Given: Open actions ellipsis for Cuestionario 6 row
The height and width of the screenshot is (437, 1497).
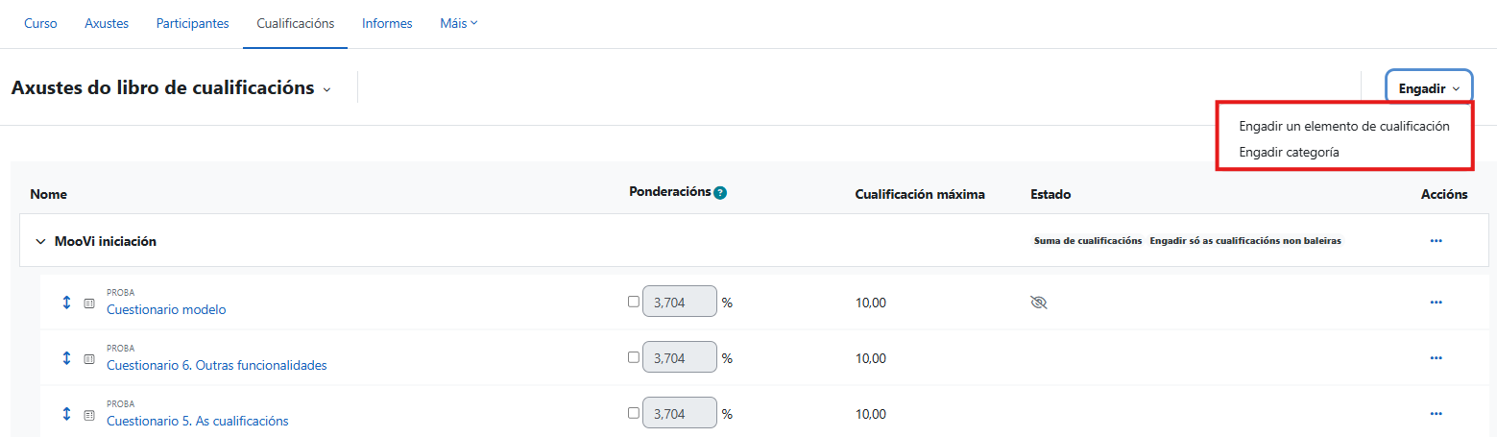Looking at the screenshot, I should (x=1436, y=357).
